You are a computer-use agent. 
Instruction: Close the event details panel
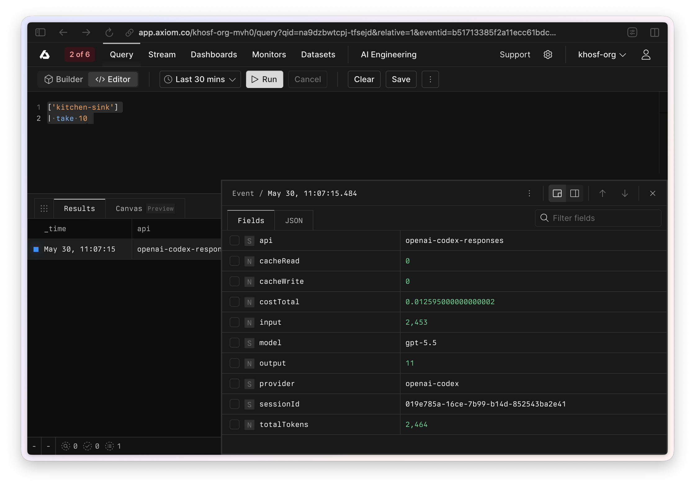653,193
